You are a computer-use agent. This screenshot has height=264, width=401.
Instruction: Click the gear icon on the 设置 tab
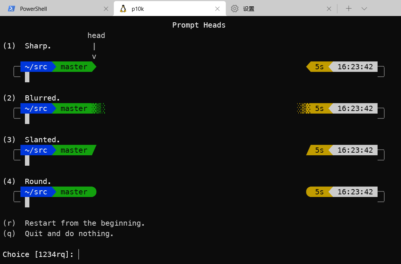(x=234, y=8)
